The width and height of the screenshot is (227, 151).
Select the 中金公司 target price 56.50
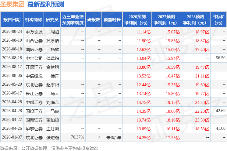pos(221,58)
